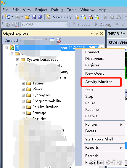Choose Connect... in the context menu
127x168 pixels.
coord(94,52)
